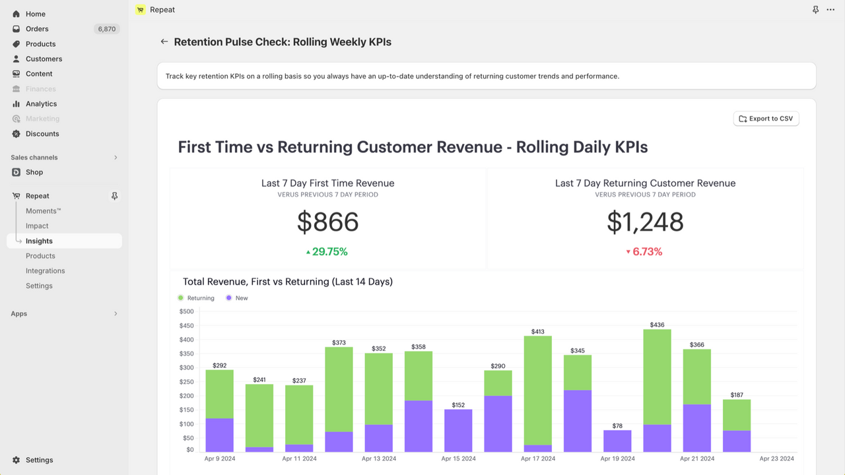Open bottom Settings link in sidebar
The width and height of the screenshot is (845, 475).
tap(39, 460)
